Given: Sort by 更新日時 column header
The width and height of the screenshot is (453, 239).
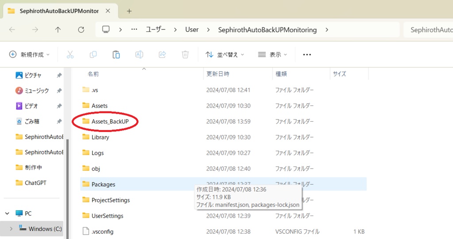Looking at the screenshot, I should pos(218,74).
